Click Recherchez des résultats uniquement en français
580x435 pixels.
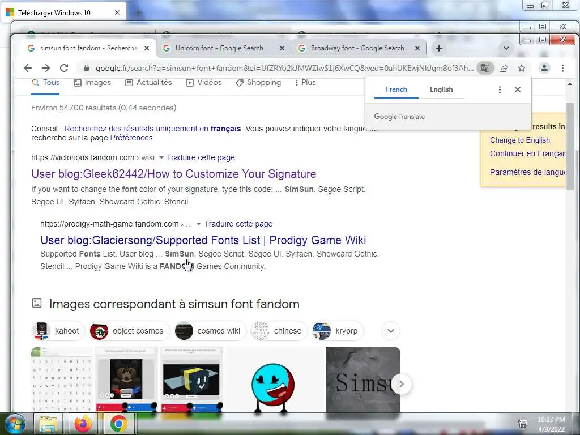point(152,129)
